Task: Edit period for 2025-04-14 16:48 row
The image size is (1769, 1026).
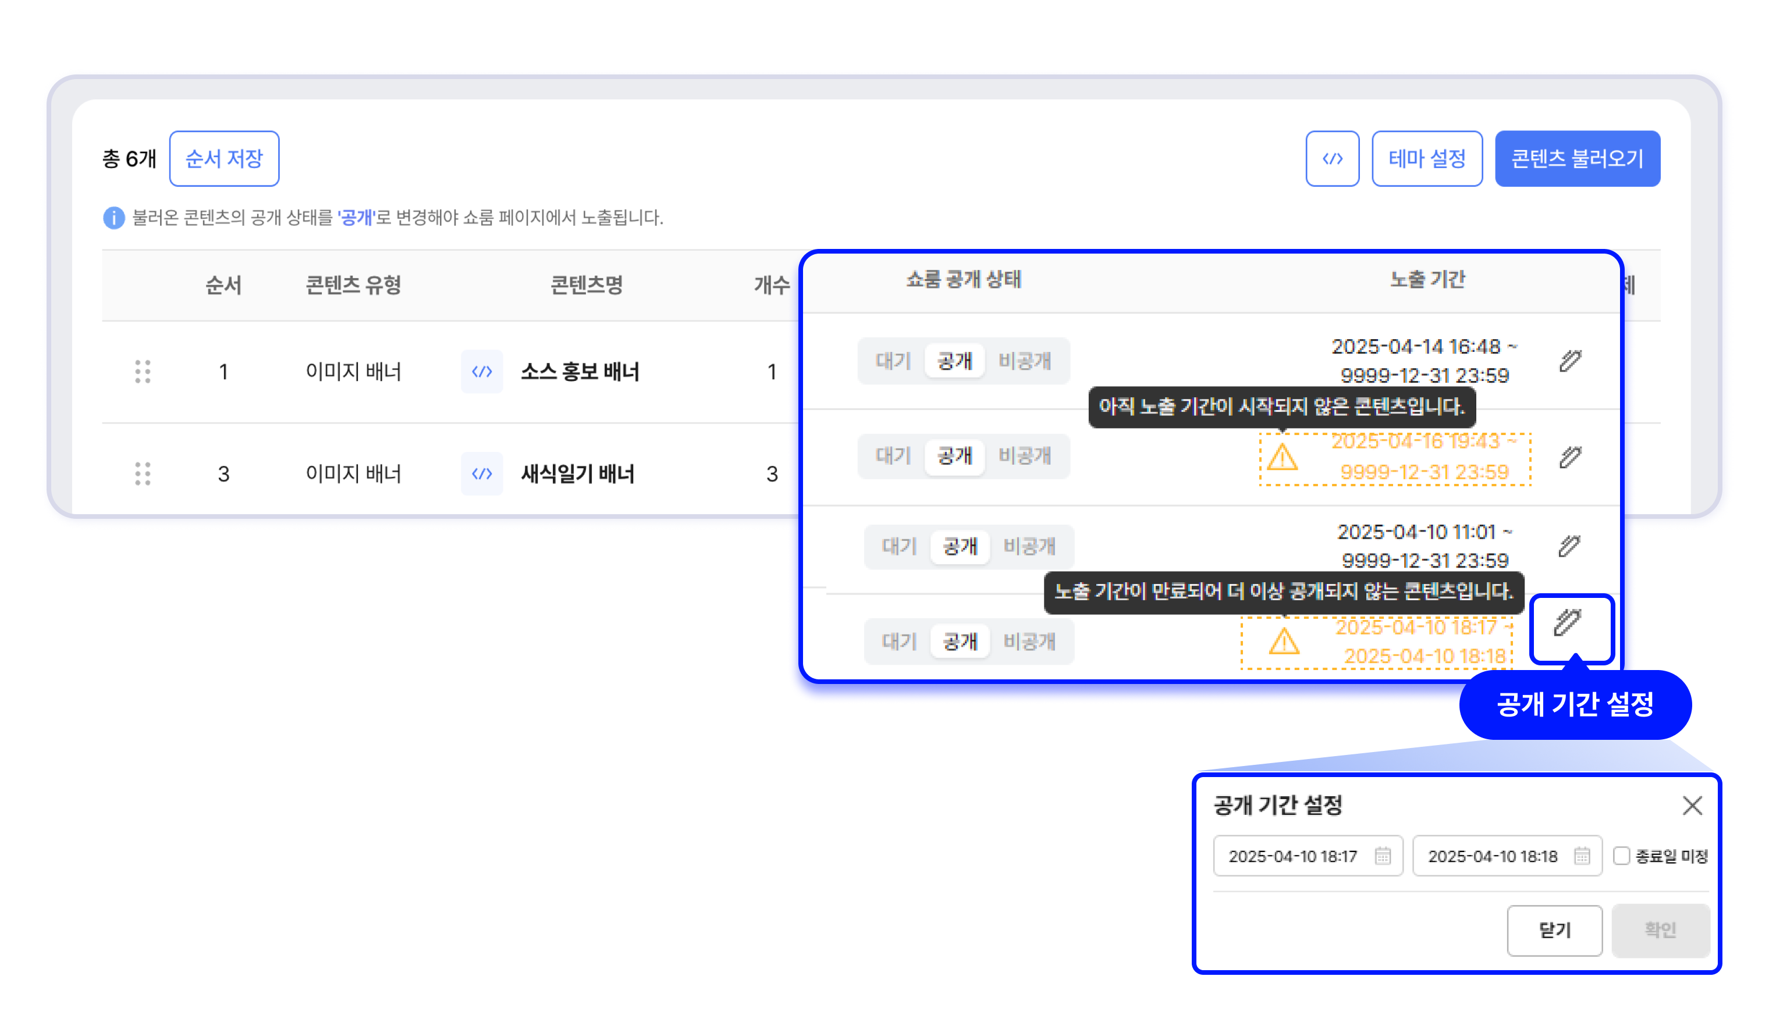Action: (1569, 361)
